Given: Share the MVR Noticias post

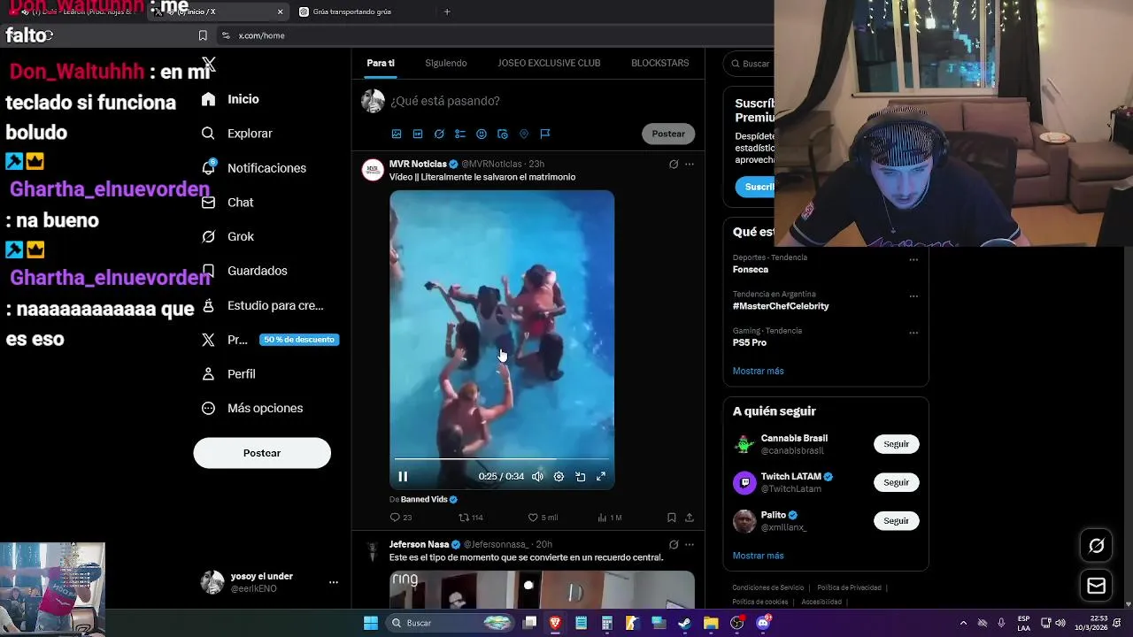Looking at the screenshot, I should pyautogui.click(x=690, y=518).
